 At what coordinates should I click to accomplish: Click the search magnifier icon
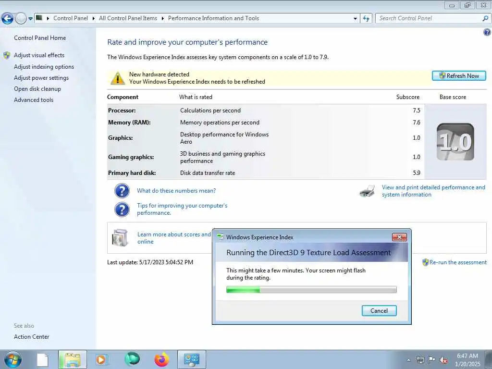click(485, 19)
